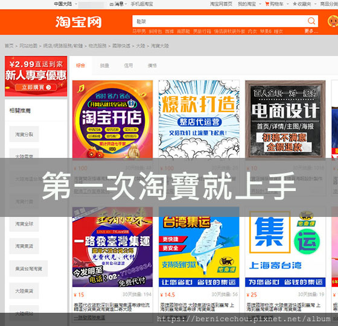Click the 淘寶大陸 breadcrumb
Screen dimensions: 338x326
(159, 46)
